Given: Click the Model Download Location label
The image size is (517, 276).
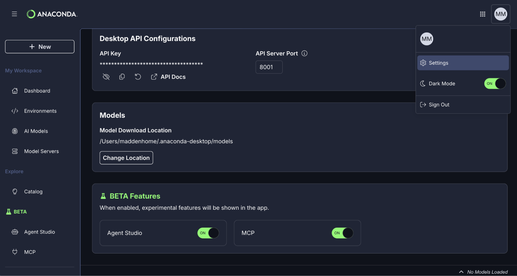Looking at the screenshot, I should click(x=136, y=130).
